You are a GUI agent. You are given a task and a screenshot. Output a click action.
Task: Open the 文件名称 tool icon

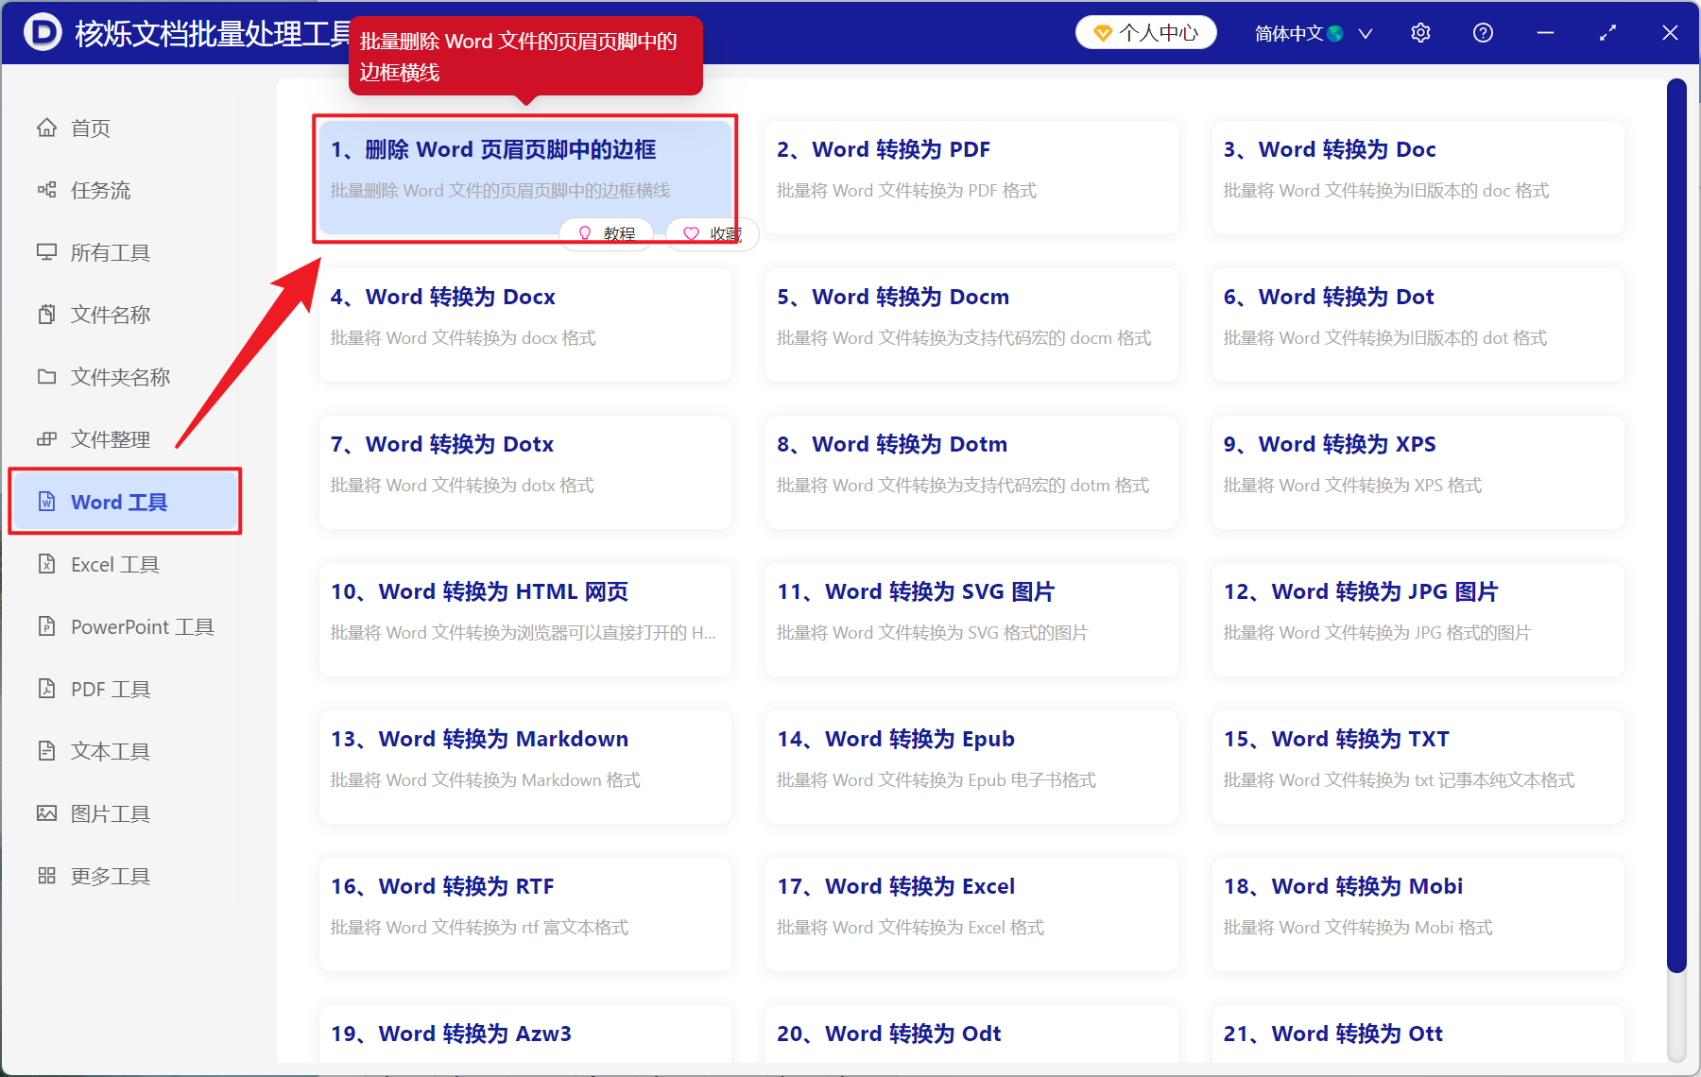coord(47,314)
